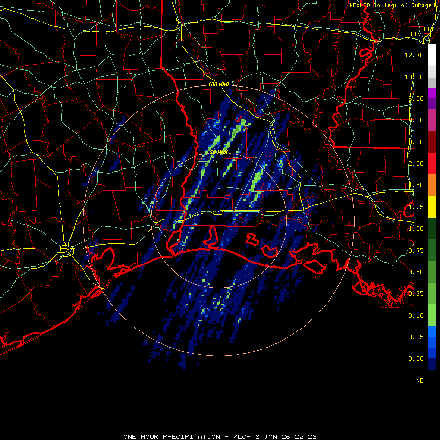This screenshot has width=440, height=440.
Task: Click the 0.00 legend value
Action: pos(416,359)
